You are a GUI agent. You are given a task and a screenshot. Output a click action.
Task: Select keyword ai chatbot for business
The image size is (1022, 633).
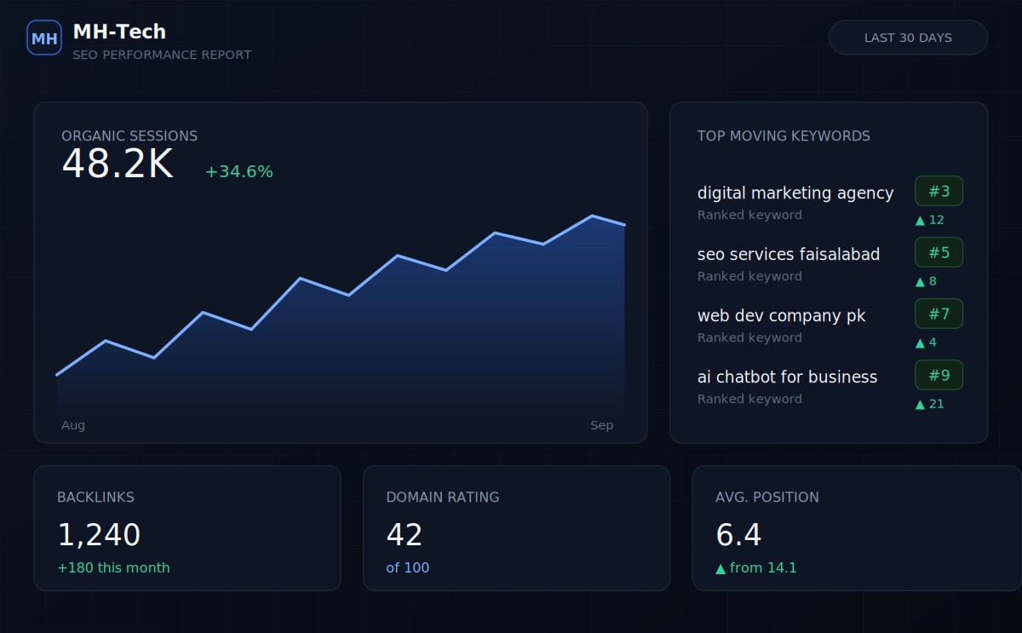pyautogui.click(x=787, y=377)
